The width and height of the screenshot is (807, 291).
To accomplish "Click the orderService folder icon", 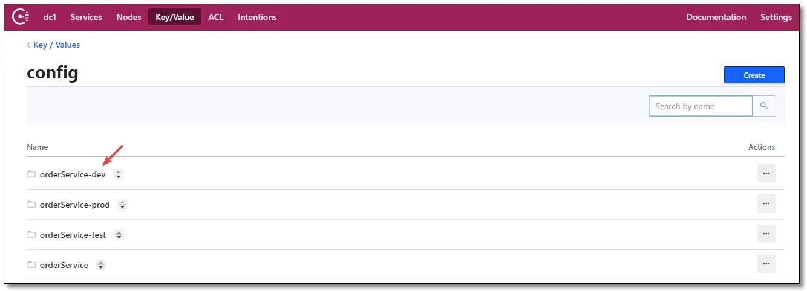I will coord(31,265).
